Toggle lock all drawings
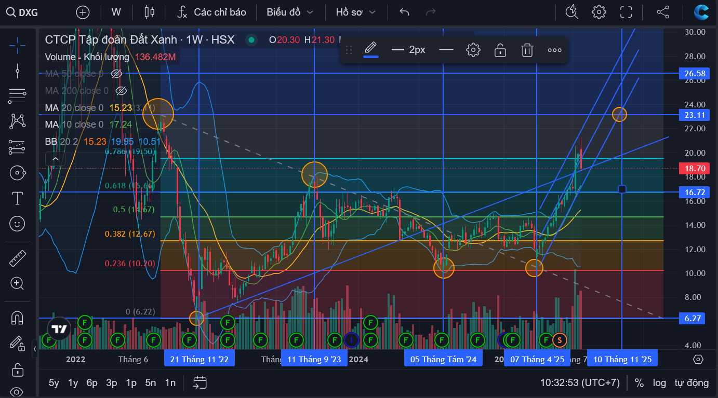The image size is (718, 398). pyautogui.click(x=17, y=369)
